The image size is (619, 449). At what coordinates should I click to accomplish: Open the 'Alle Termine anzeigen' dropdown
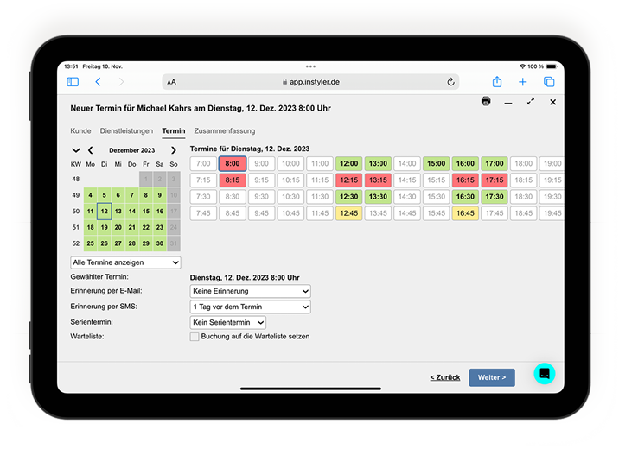[125, 262]
